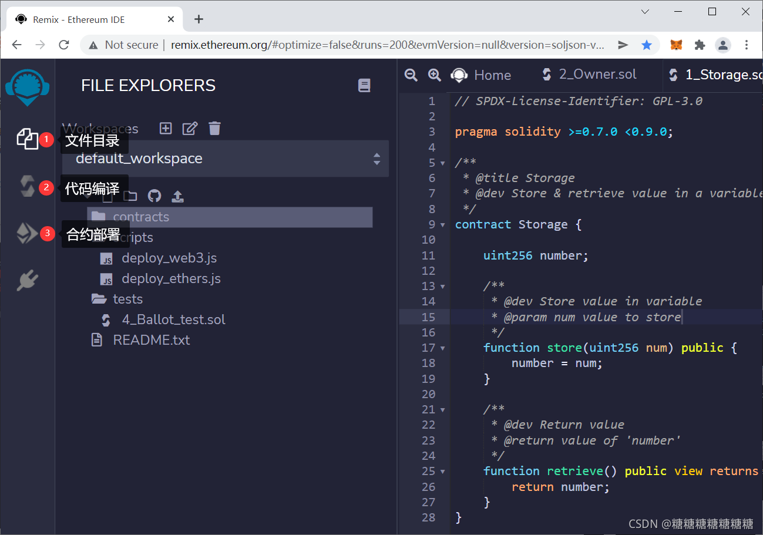
Task: Fold contract Storage at line 9
Action: pyautogui.click(x=442, y=224)
